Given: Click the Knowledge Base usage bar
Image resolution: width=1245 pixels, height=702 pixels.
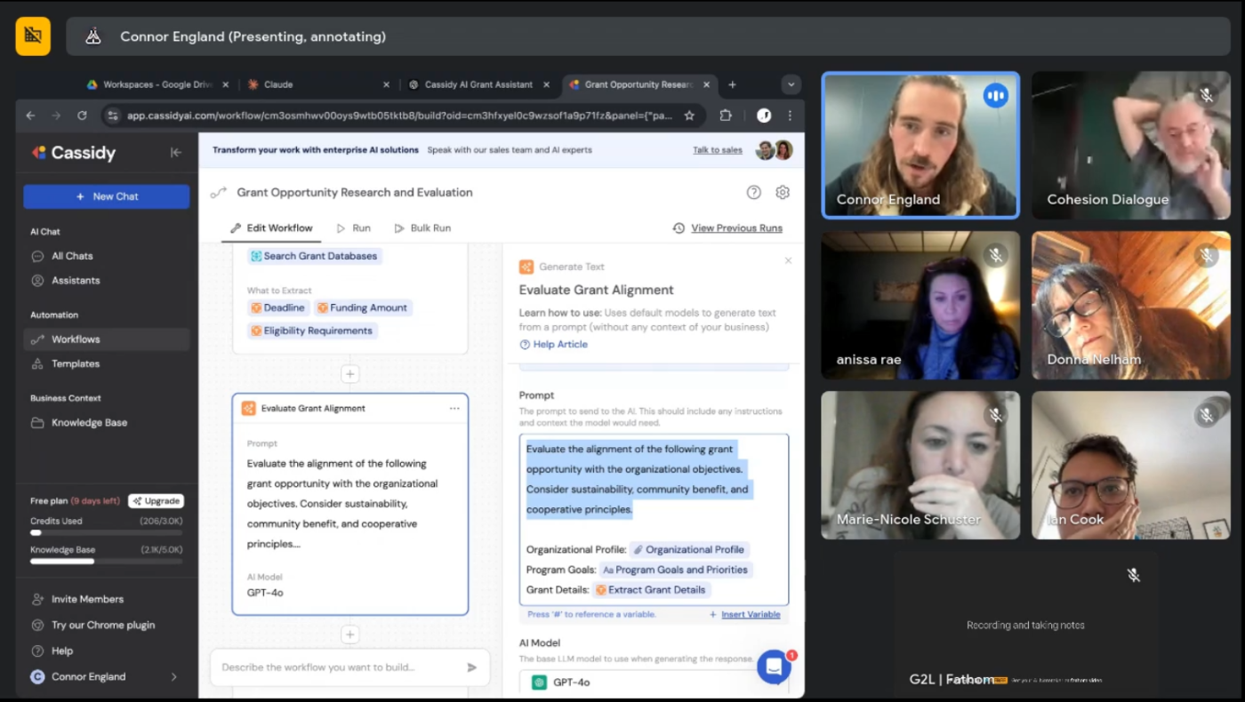Looking at the screenshot, I should 107,562.
